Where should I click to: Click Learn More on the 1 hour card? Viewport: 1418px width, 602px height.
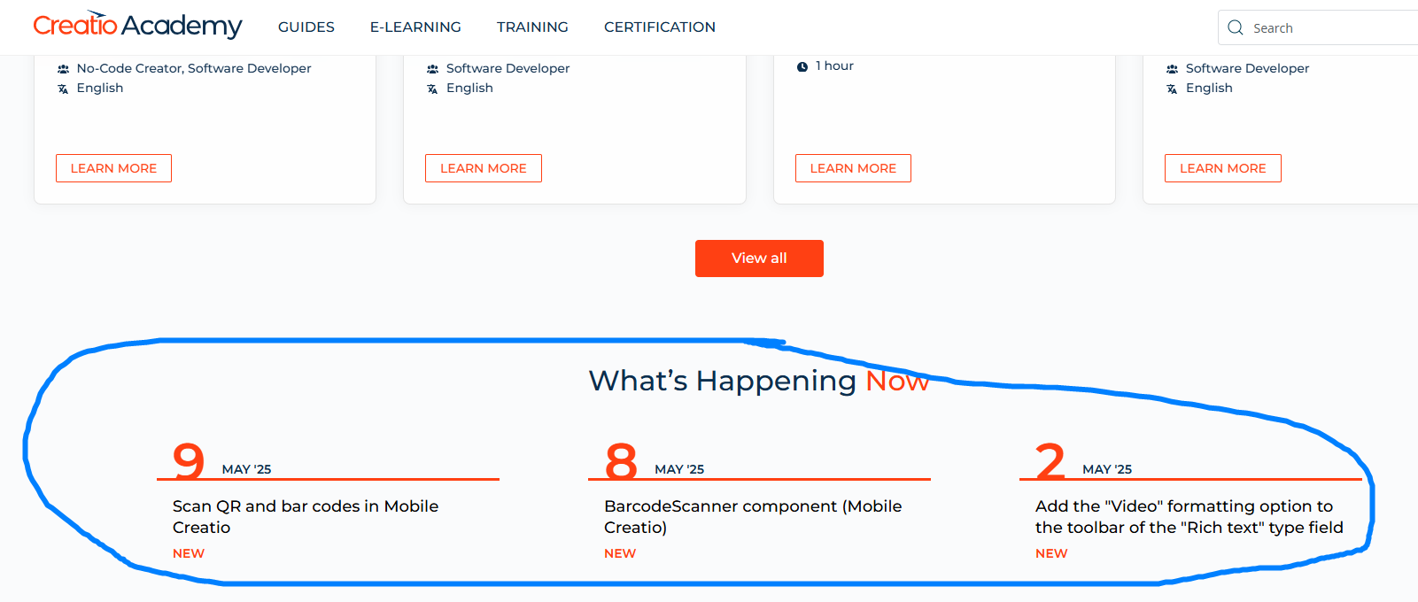tap(853, 168)
